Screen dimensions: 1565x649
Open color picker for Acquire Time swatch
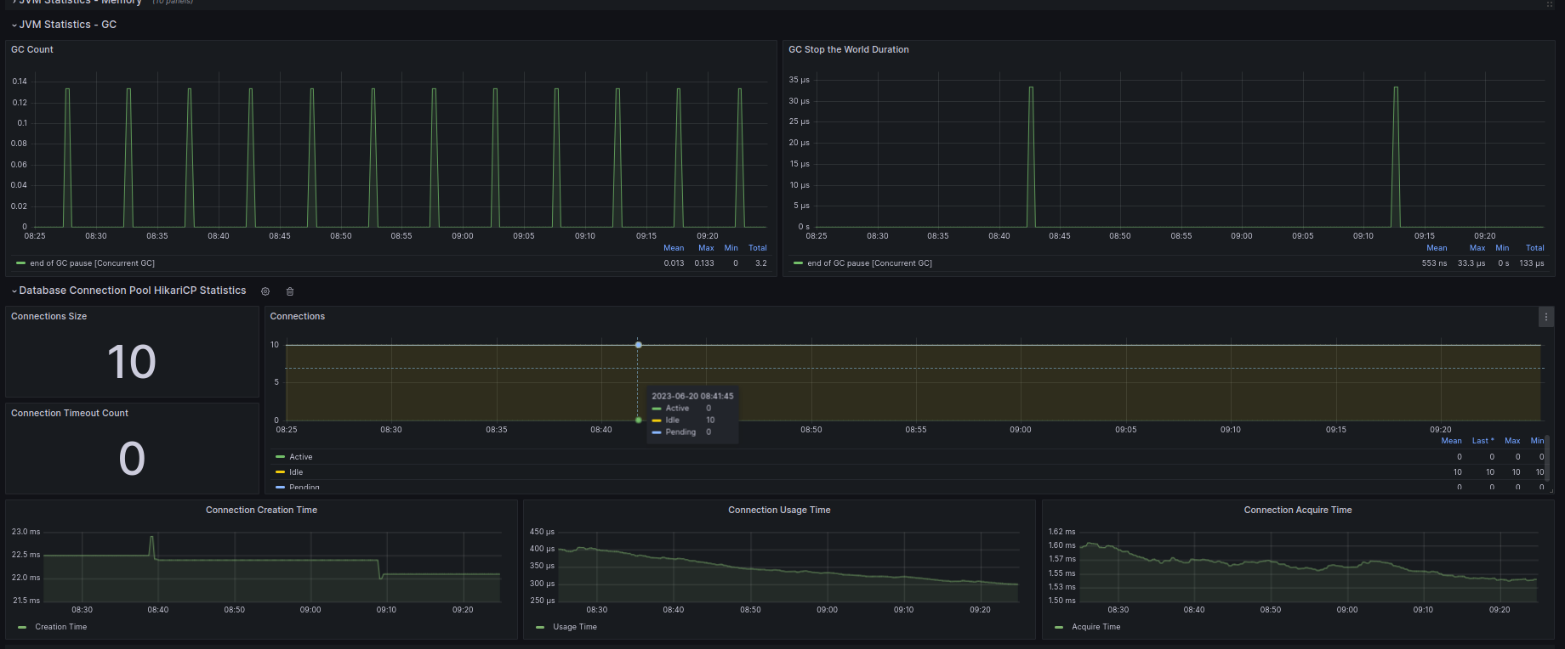[x=1059, y=627]
